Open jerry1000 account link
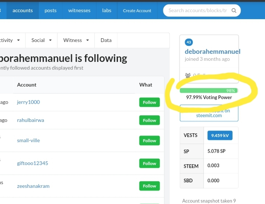This screenshot has height=204, width=265. (28, 102)
